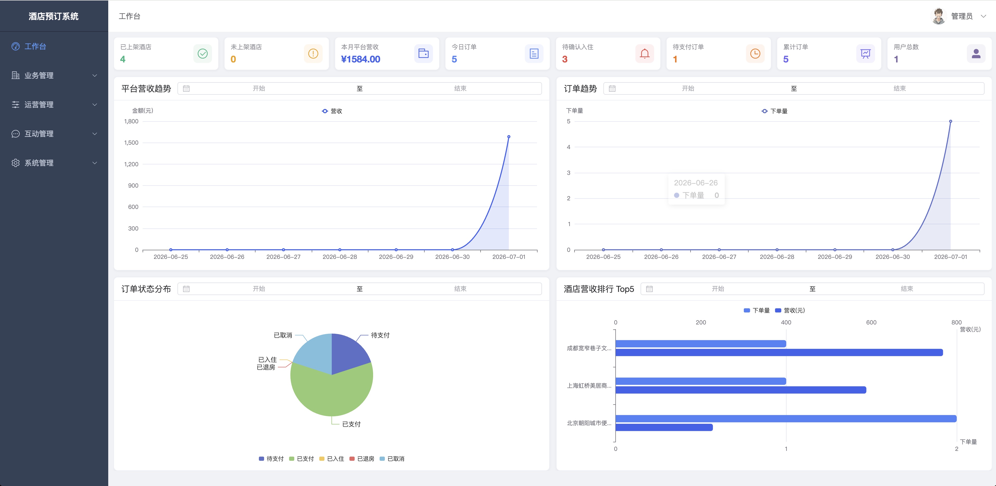Click the green checkmark icon on 已上架酒店 card
996x486 pixels.
[203, 54]
